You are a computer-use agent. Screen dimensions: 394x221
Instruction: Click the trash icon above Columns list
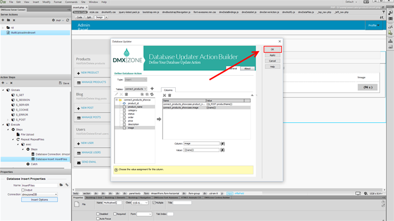point(170,96)
